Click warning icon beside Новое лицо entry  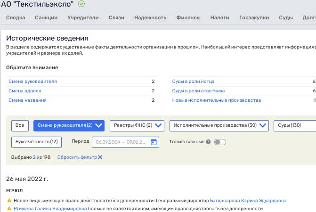[x=9, y=201]
